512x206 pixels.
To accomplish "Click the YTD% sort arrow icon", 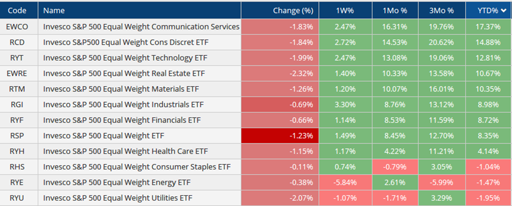I will click(x=504, y=11).
